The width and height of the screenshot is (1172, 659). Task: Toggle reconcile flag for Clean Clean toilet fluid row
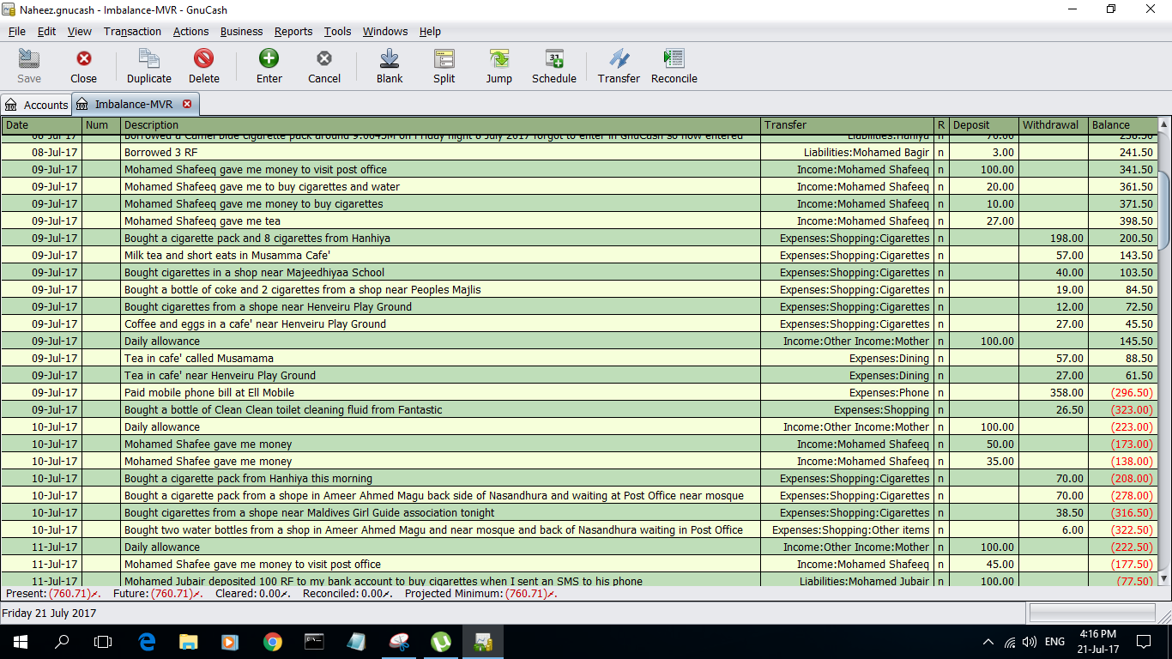[x=941, y=410]
